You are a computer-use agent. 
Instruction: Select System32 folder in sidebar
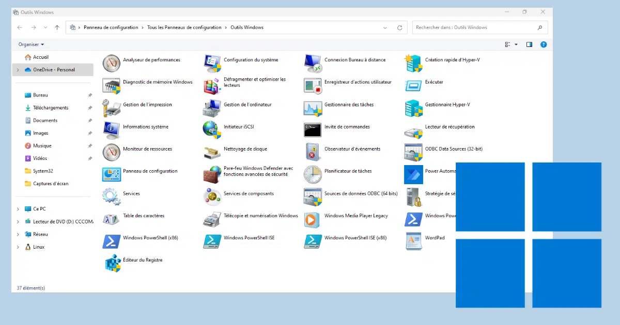(43, 171)
